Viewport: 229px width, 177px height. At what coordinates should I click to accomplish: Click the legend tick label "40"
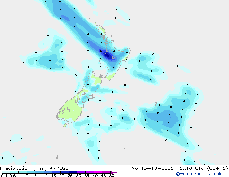95,176
